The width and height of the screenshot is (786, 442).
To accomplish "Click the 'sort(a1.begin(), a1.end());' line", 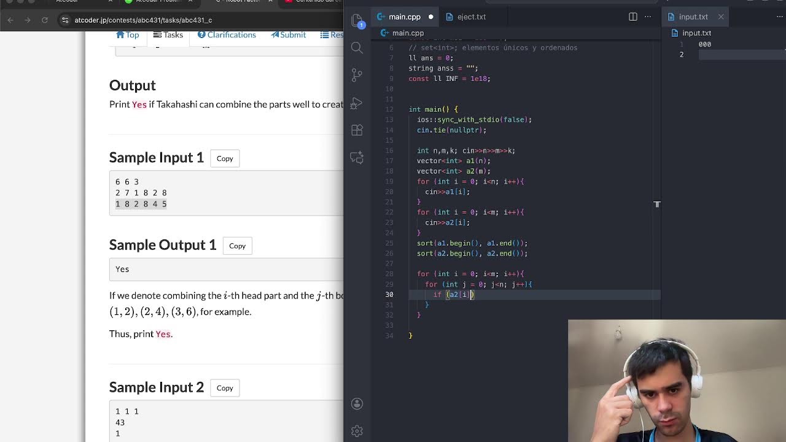I will 472,243.
